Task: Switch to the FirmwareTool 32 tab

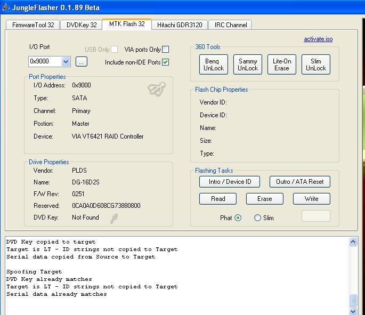Action: tap(33, 25)
